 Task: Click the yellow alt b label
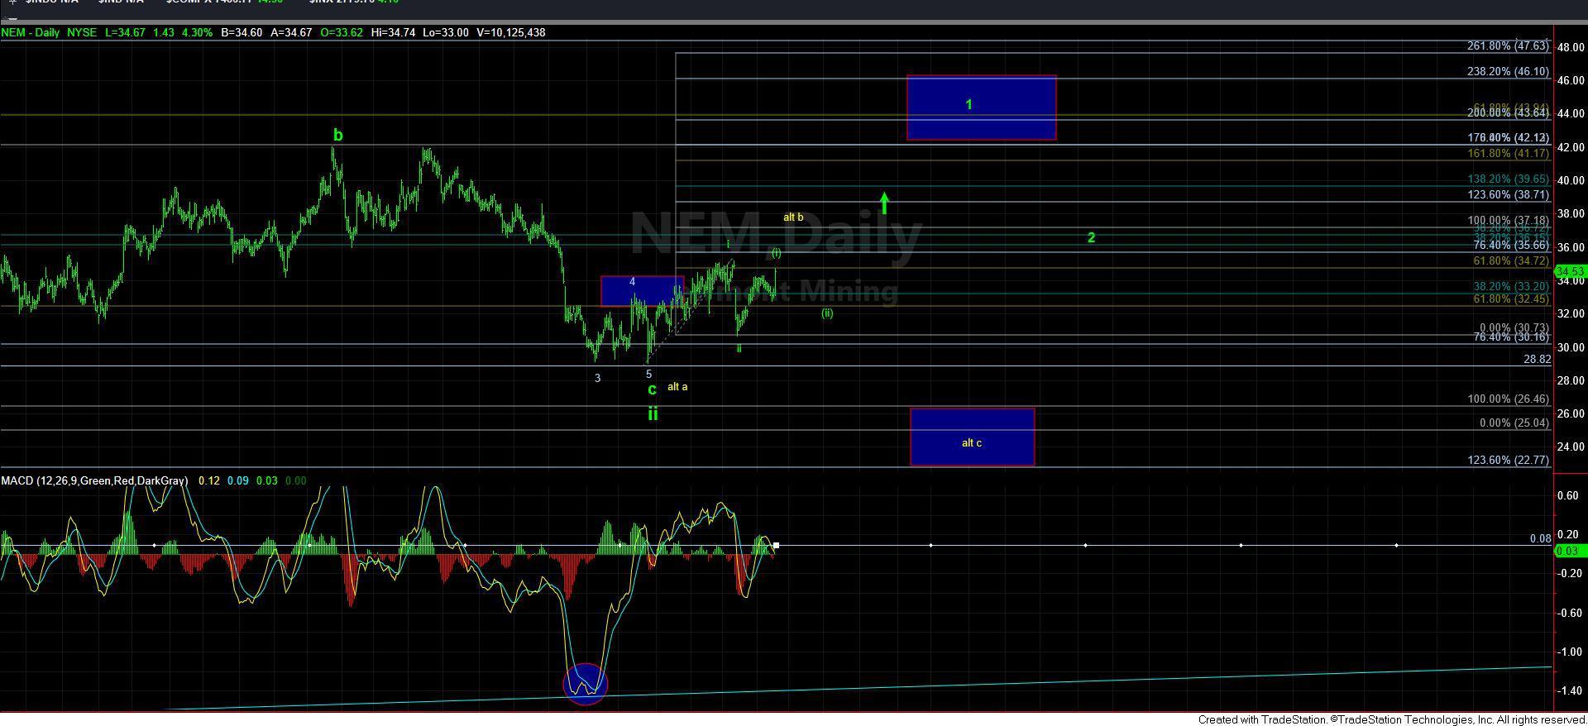click(x=793, y=217)
